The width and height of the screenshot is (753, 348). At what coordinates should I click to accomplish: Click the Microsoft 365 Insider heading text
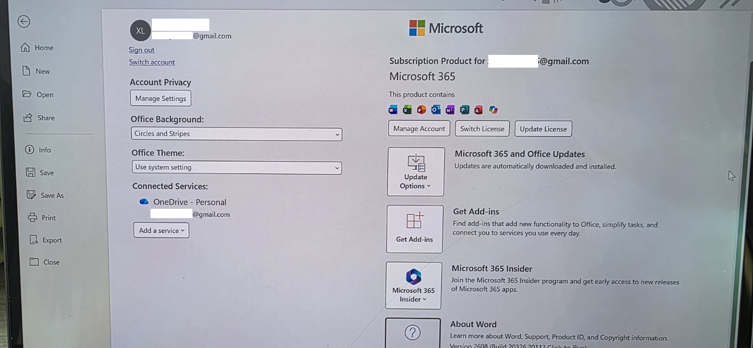(x=492, y=268)
